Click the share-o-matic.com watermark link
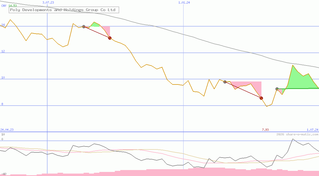This screenshot has width=319, height=176. [x=297, y=134]
